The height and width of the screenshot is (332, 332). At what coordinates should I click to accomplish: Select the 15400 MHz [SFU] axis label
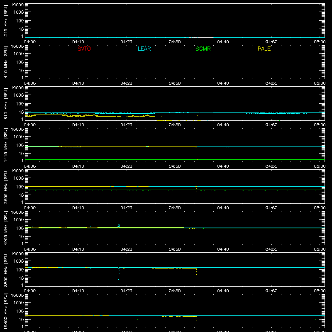[x=6, y=311]
